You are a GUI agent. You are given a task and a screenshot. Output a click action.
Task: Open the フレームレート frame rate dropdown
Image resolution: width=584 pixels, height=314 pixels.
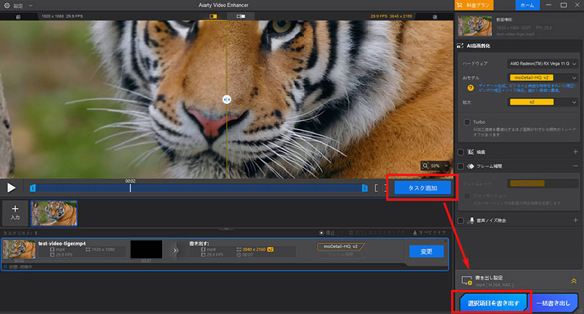click(542, 183)
